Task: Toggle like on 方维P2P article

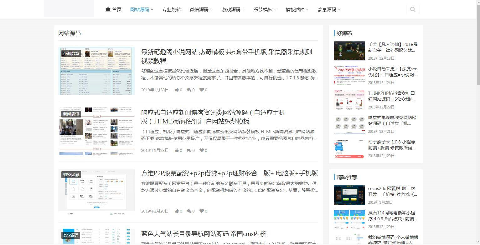Action: pyautogui.click(x=176, y=211)
